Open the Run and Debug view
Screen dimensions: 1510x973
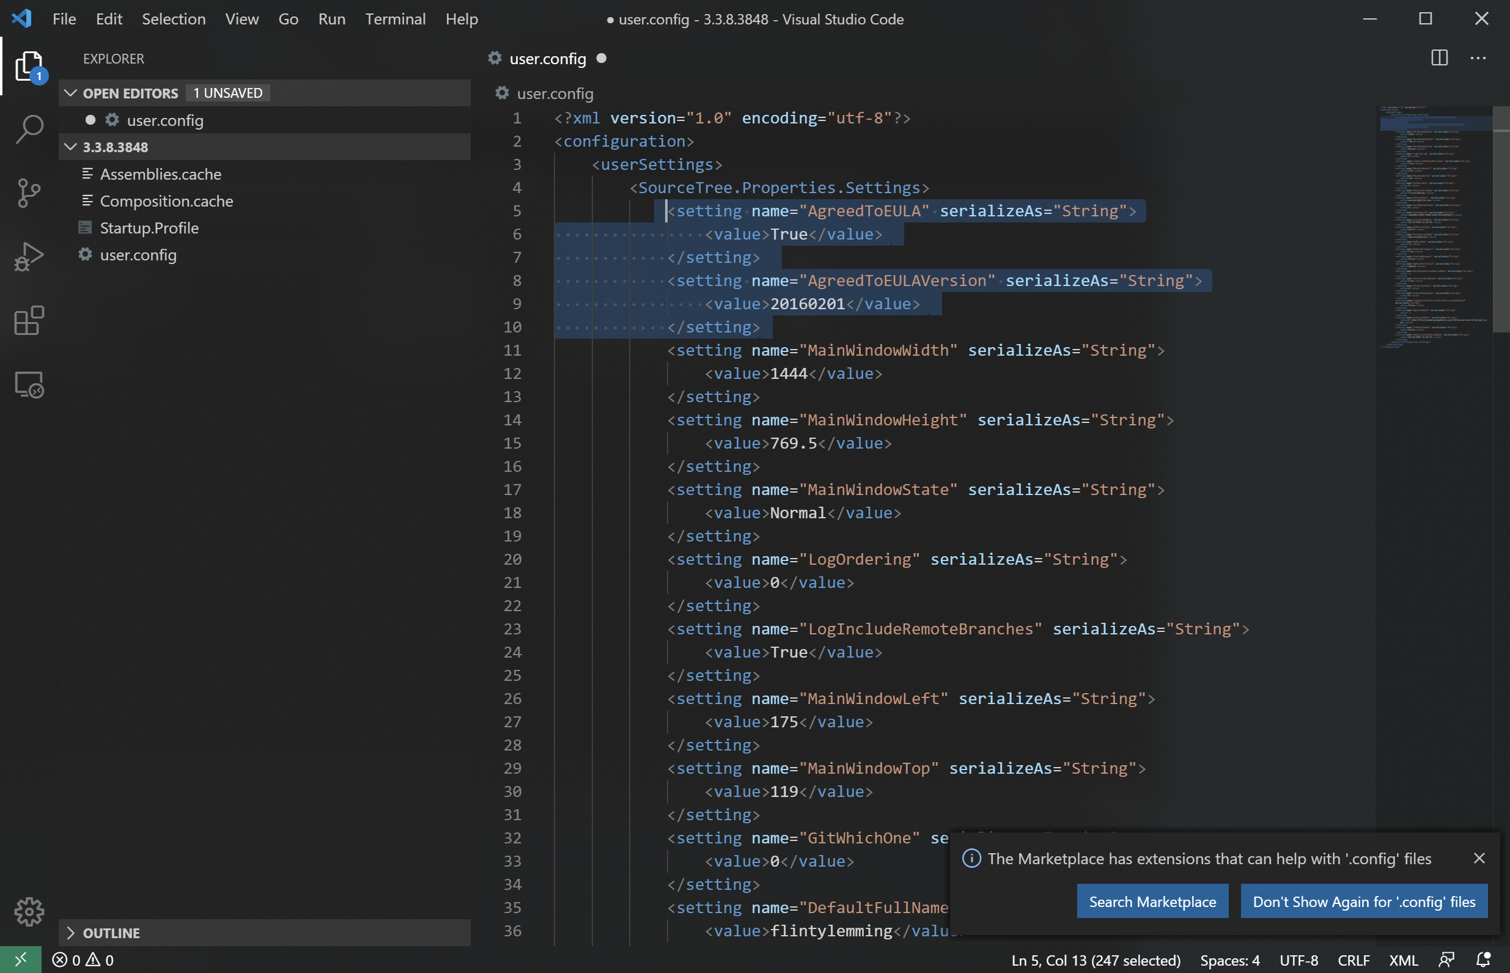(x=29, y=257)
